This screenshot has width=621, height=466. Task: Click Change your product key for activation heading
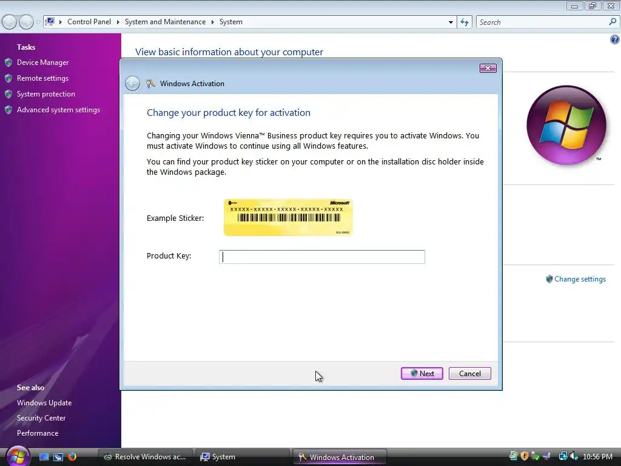[229, 112]
